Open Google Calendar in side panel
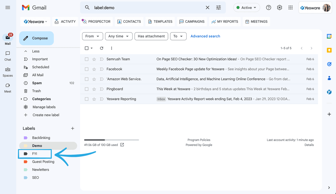Screen dimensions: 336x194 tap(329, 36)
